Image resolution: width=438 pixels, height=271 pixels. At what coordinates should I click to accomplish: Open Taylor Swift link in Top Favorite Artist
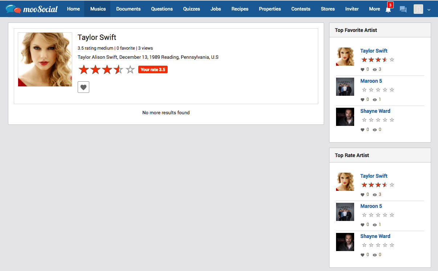pyautogui.click(x=374, y=51)
